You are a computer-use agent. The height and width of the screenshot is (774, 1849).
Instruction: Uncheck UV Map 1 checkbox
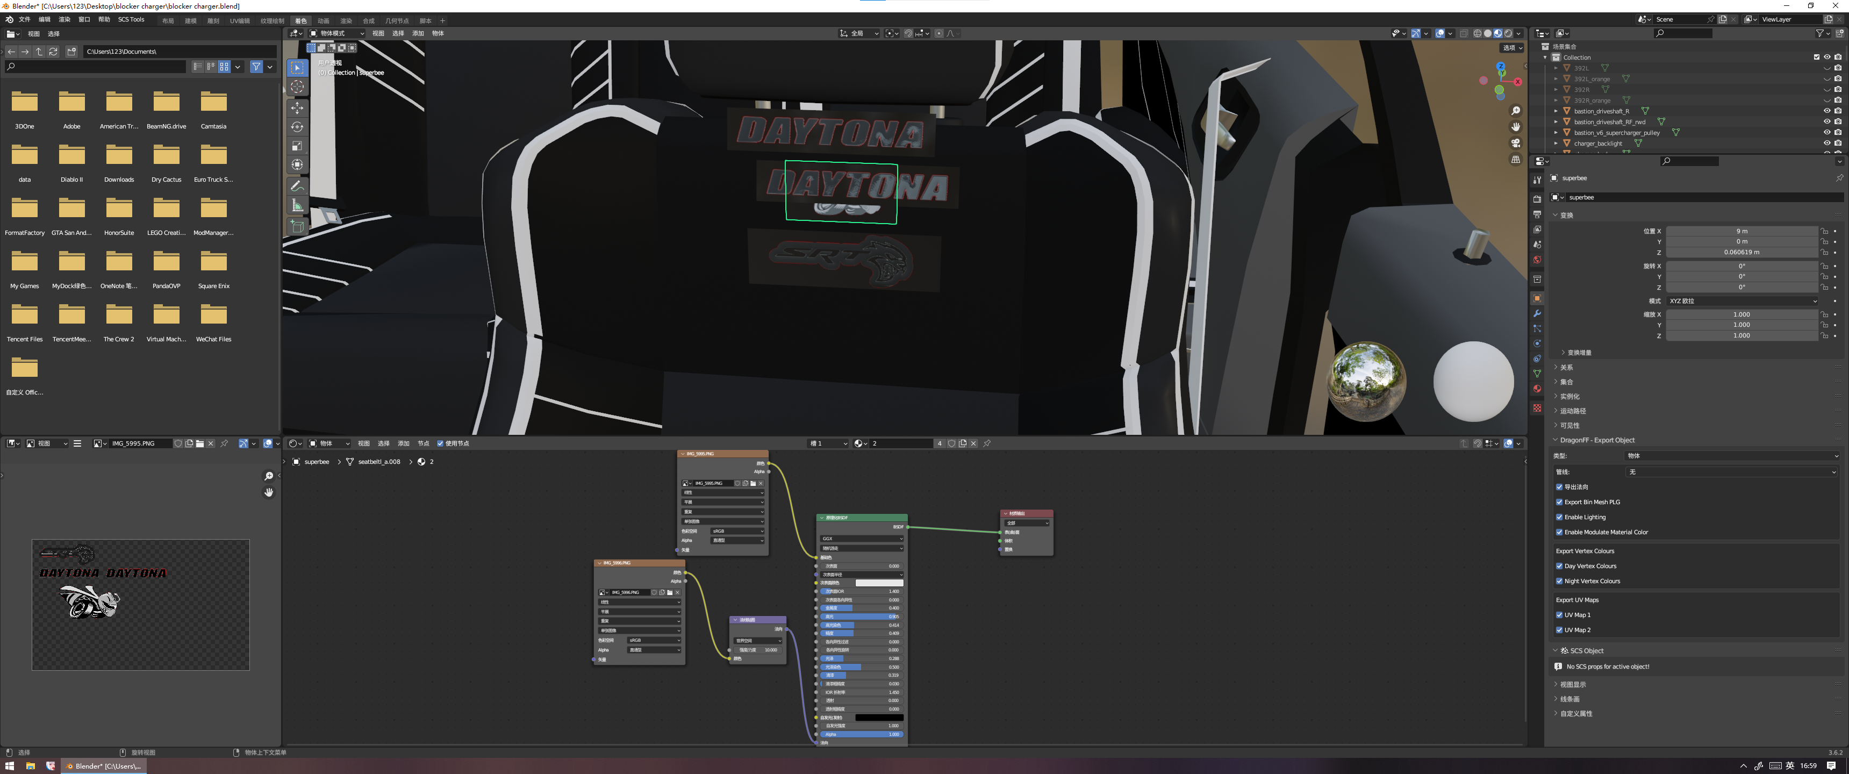pyautogui.click(x=1559, y=614)
